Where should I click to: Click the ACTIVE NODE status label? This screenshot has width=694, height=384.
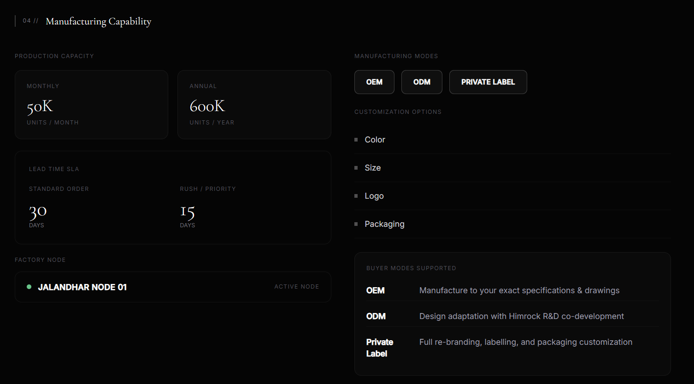pos(297,287)
